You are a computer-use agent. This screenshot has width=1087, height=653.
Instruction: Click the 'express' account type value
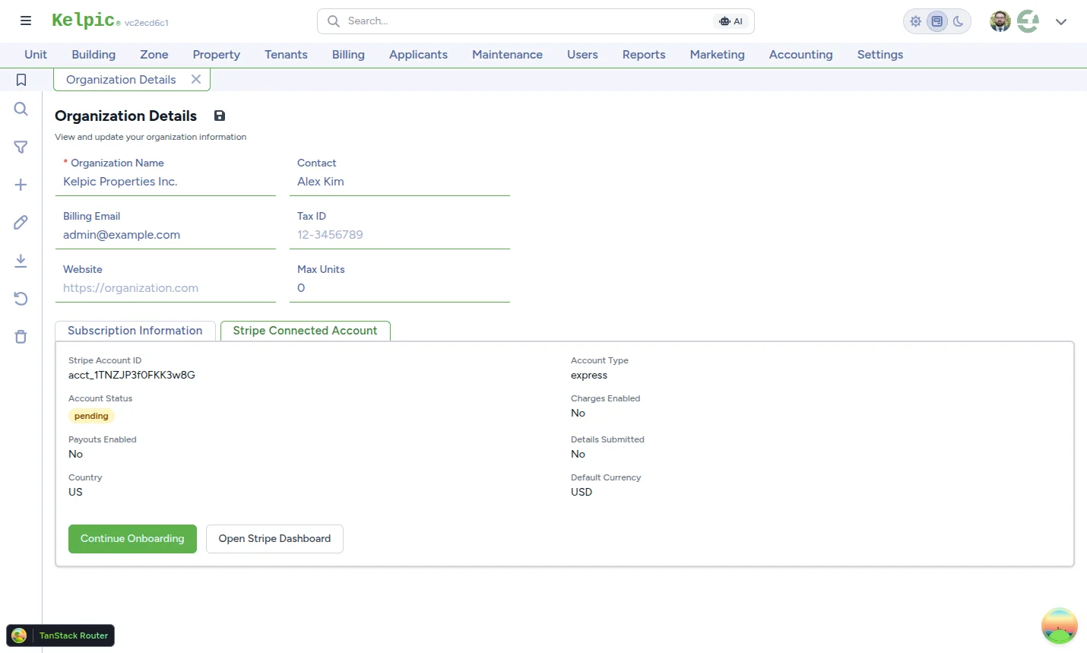point(589,375)
